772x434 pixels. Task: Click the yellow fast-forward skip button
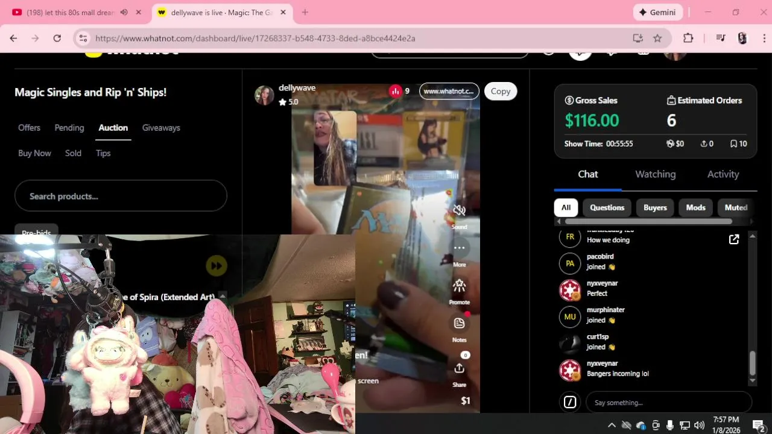[x=217, y=266]
